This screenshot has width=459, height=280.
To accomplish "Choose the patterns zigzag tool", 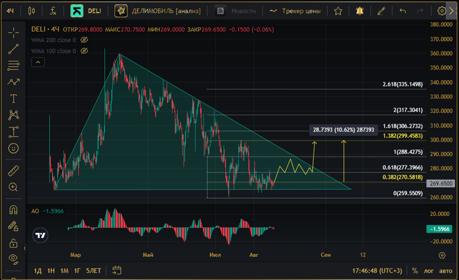I will tap(13, 82).
